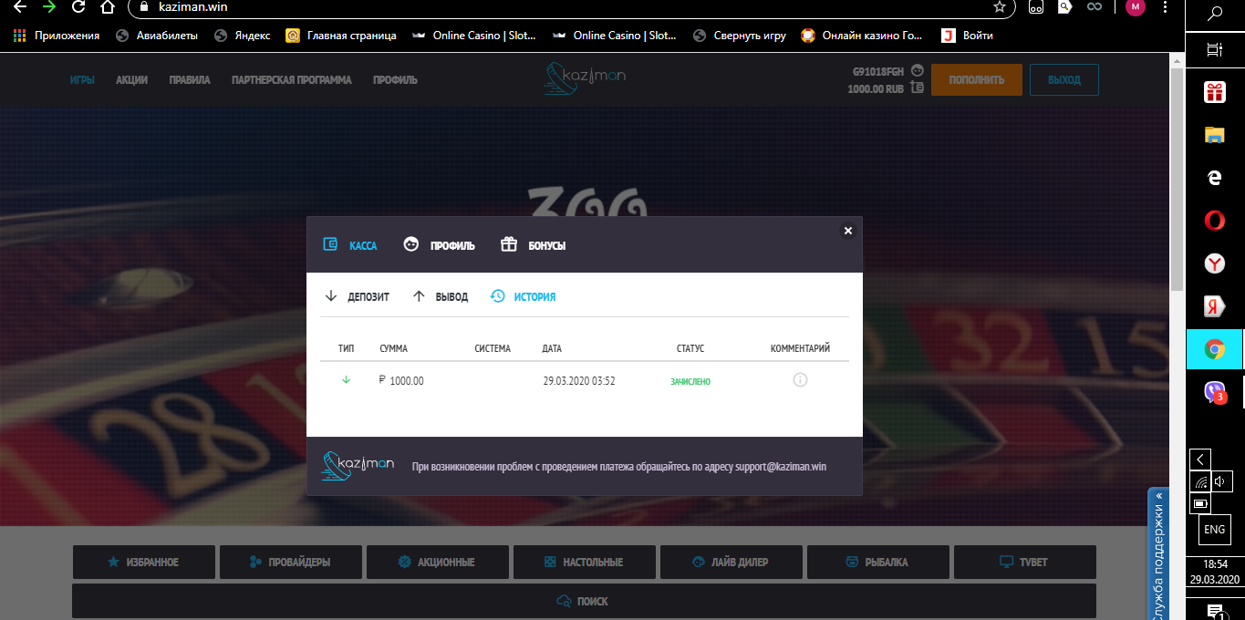Click the Wi-Fi network tray icon
Screen dimensions: 1245x620
coord(1201,480)
